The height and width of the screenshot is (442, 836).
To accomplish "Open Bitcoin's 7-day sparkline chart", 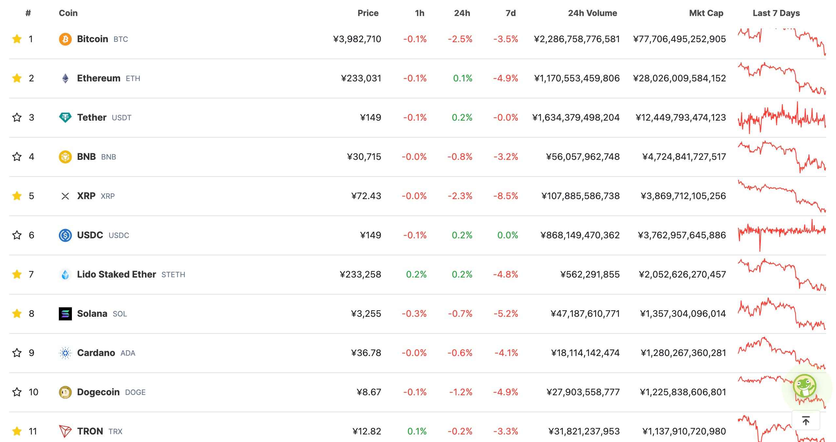I will point(782,42).
